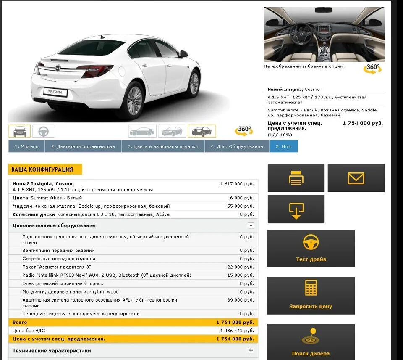Click Пакет "Ассистент водителя 3" row
The height and width of the screenshot is (360, 403).
click(x=133, y=267)
